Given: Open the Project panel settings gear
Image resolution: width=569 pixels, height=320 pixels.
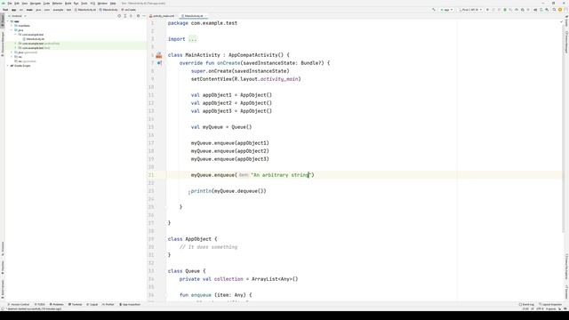Looking at the screenshot, I should [138, 16].
